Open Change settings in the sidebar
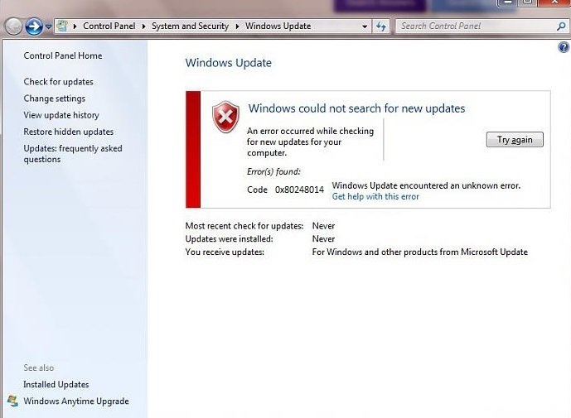Viewport: 571px width, 418px height. 55,98
